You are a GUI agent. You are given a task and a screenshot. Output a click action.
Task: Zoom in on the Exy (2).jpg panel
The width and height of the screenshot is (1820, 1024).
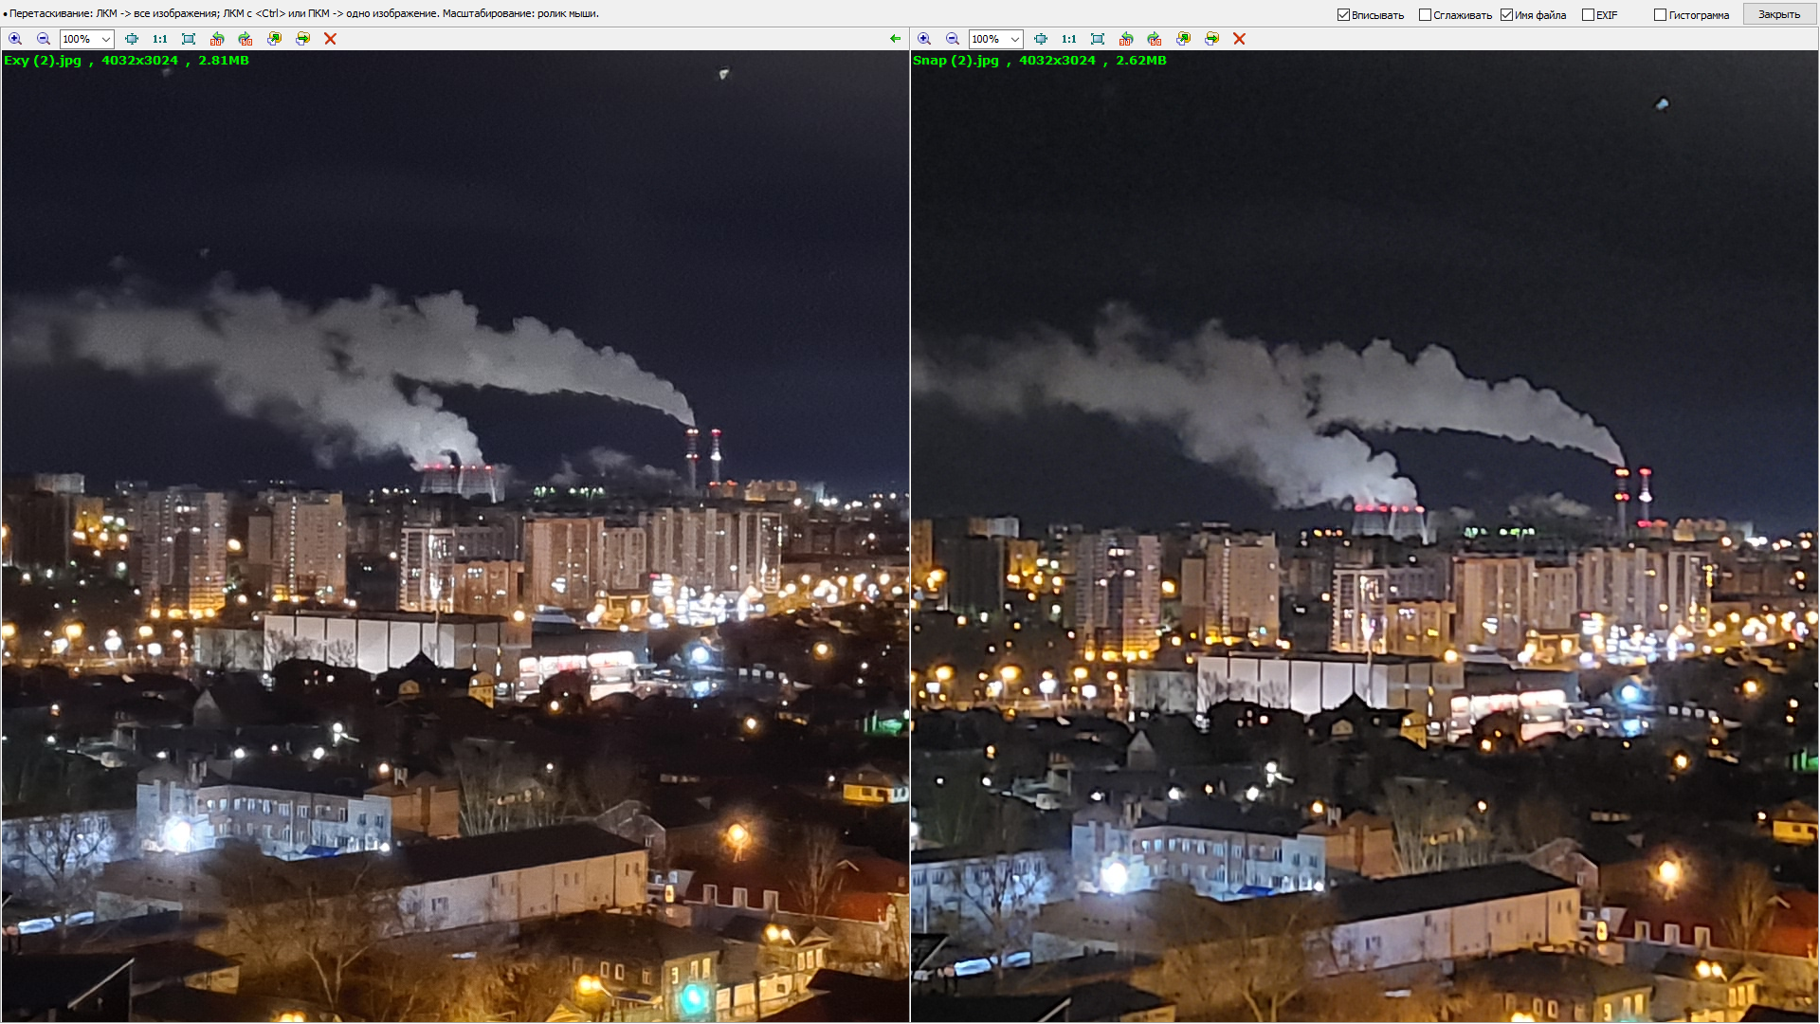click(15, 39)
